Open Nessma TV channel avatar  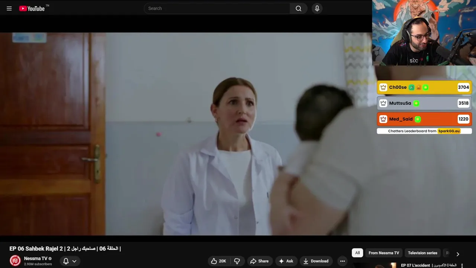pyautogui.click(x=15, y=261)
